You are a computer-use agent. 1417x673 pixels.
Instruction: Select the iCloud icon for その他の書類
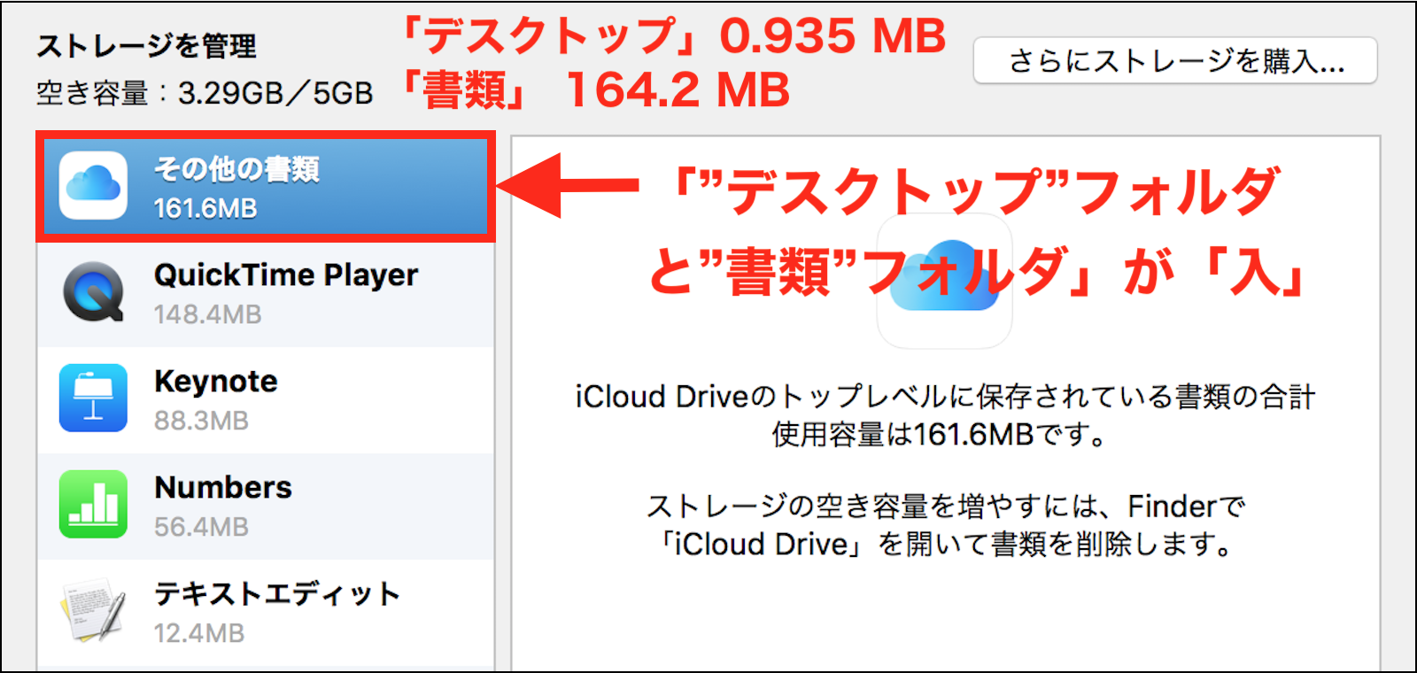(93, 186)
